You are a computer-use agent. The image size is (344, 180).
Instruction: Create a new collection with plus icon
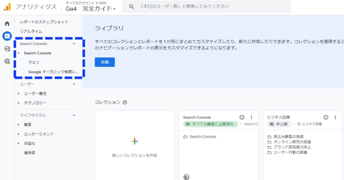click(x=134, y=141)
